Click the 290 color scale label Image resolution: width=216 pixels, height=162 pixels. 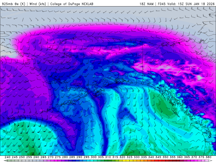(x=79, y=157)
